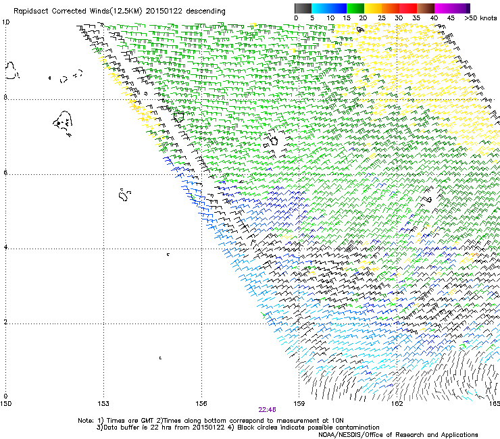
Task: Click the brown 35-40 knots legend swatch
Action: pyautogui.click(x=426, y=8)
